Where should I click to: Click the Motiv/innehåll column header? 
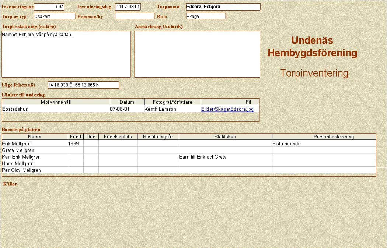tap(56, 102)
